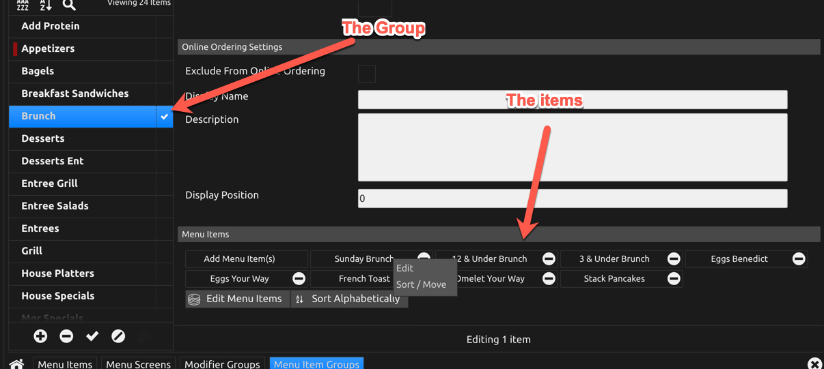Switch to the Modifier Groups tab
The image size is (824, 369).
(222, 364)
